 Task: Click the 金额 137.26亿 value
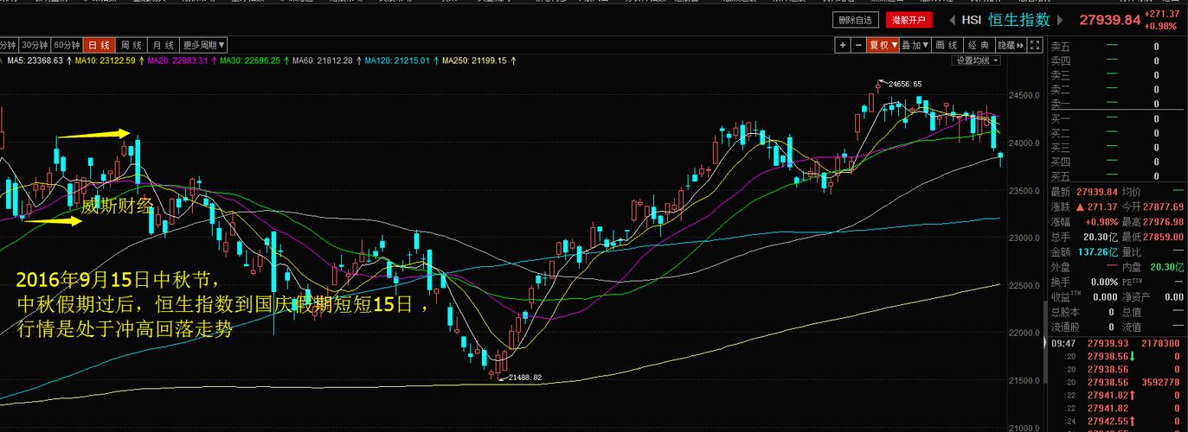(1097, 251)
